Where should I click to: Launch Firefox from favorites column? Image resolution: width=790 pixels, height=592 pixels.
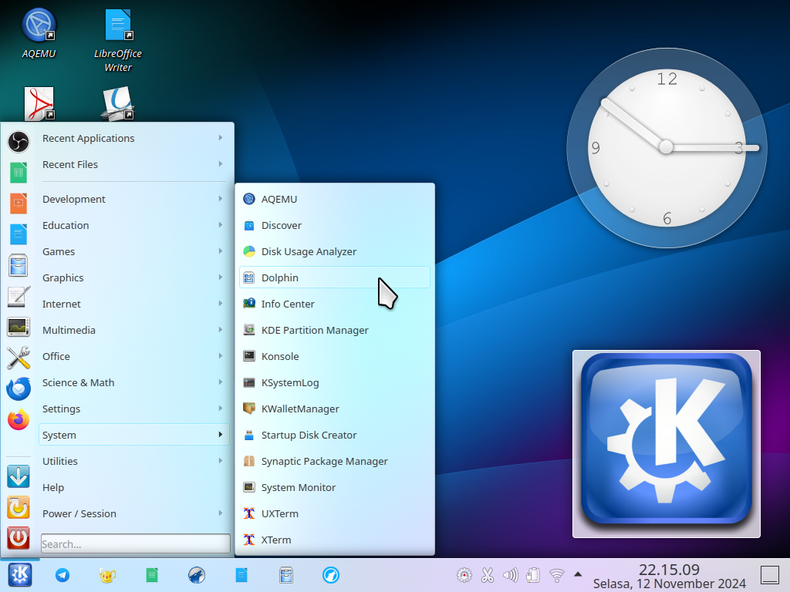(x=19, y=419)
